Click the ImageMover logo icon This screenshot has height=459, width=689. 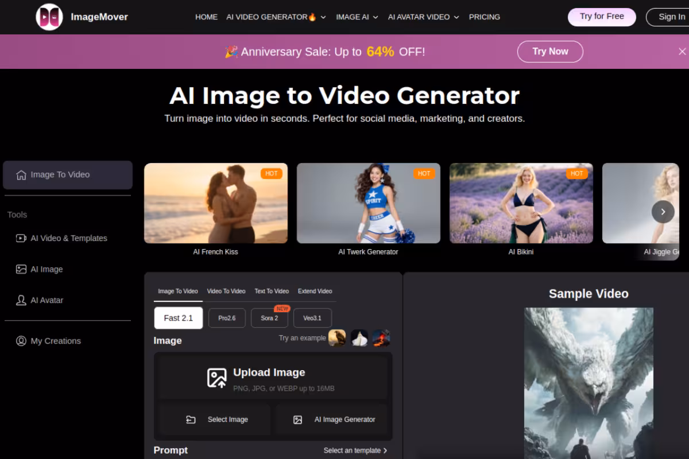coord(49,17)
